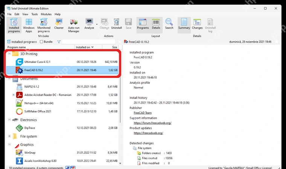This screenshot has width=286, height=169.
Task: Expand the File system group
Action: [x=9, y=136]
